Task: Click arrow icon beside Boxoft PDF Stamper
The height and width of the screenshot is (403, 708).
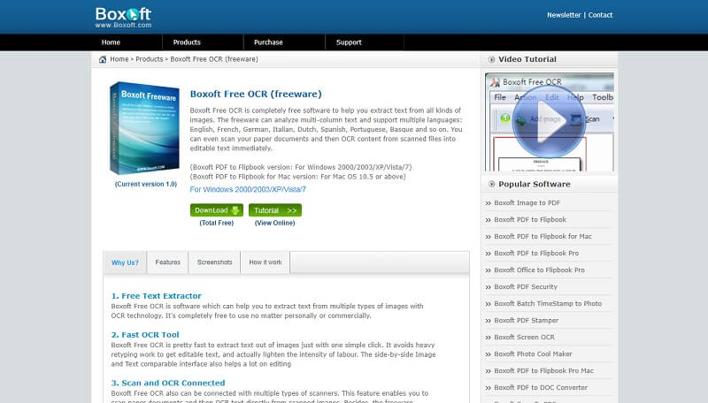Action: click(489, 321)
